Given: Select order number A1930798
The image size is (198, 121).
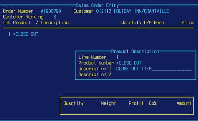Looking at the screenshot, I should pos(51,11).
